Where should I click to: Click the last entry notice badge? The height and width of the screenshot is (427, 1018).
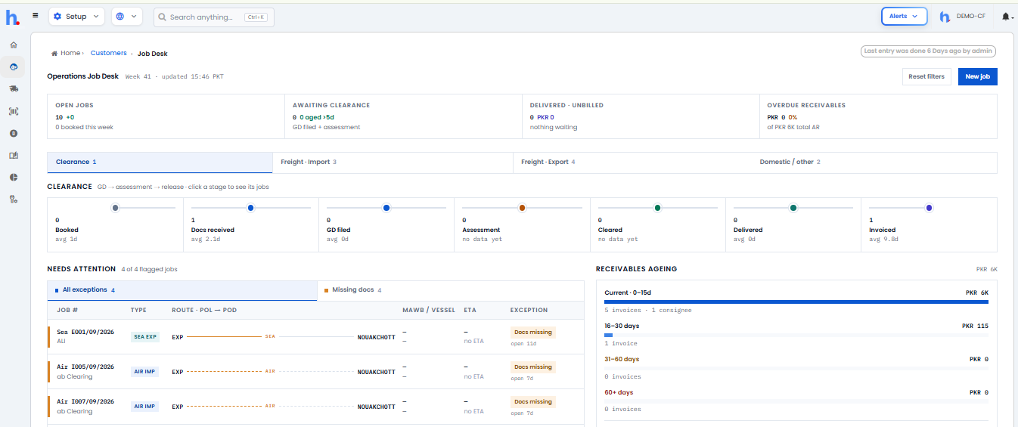(x=928, y=51)
